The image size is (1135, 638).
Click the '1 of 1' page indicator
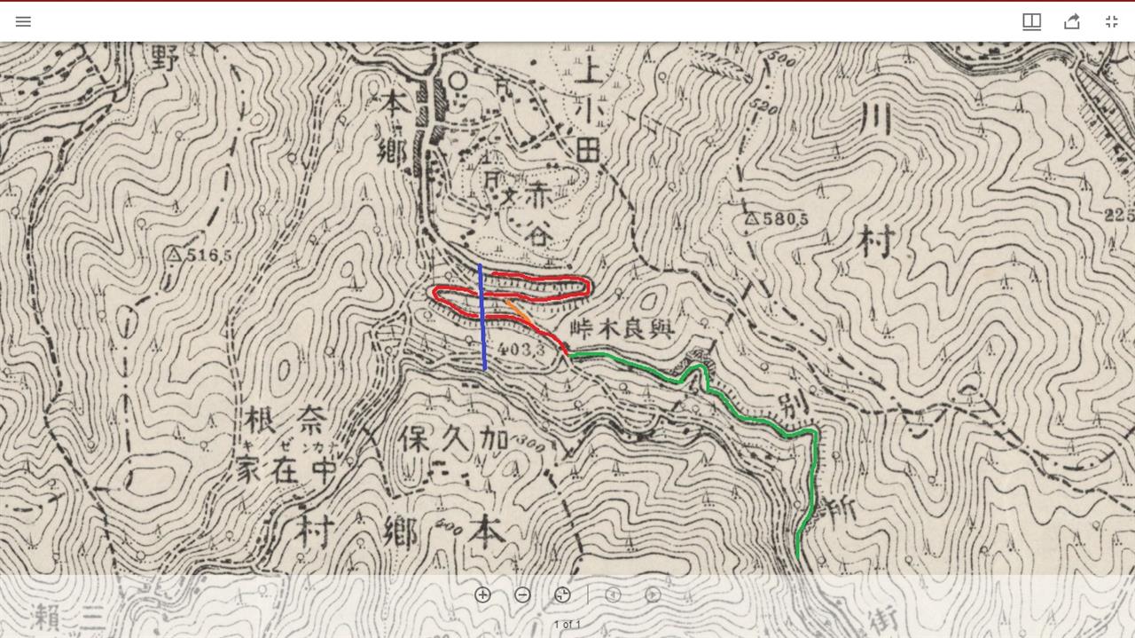coord(567,625)
